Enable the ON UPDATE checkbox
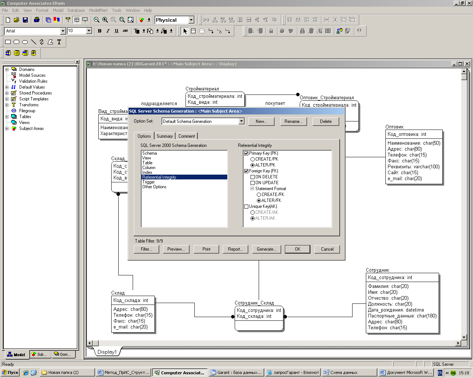Viewport: 473px width, 378px height. [x=252, y=183]
